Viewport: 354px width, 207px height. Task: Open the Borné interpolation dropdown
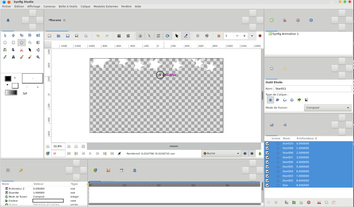point(220,154)
